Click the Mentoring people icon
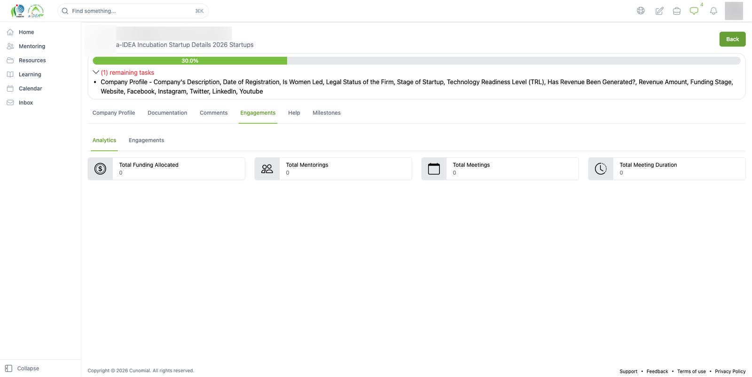This screenshot has width=752, height=377. (x=10, y=46)
